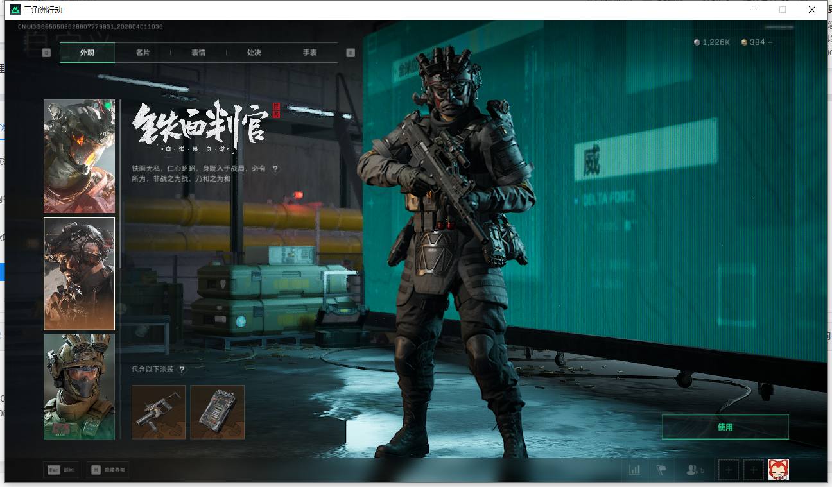Click the help icon next to 包含以下涂装
The height and width of the screenshot is (487, 832).
click(x=182, y=370)
